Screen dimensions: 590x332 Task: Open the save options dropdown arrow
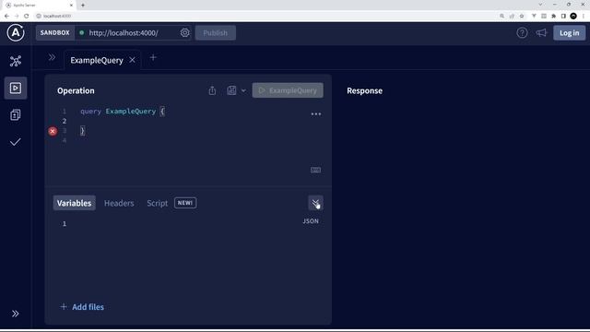click(243, 90)
